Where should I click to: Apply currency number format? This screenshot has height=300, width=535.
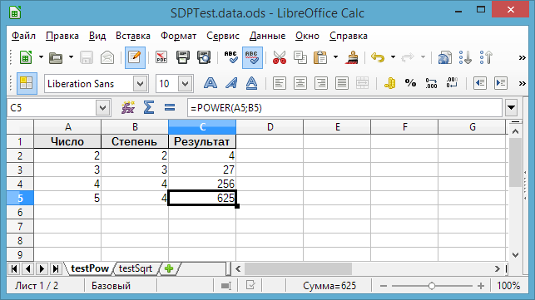point(389,83)
